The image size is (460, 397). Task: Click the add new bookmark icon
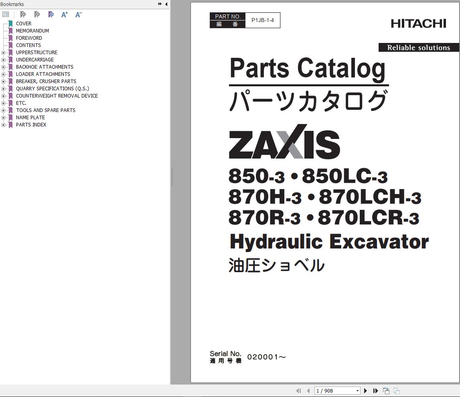pos(36,14)
